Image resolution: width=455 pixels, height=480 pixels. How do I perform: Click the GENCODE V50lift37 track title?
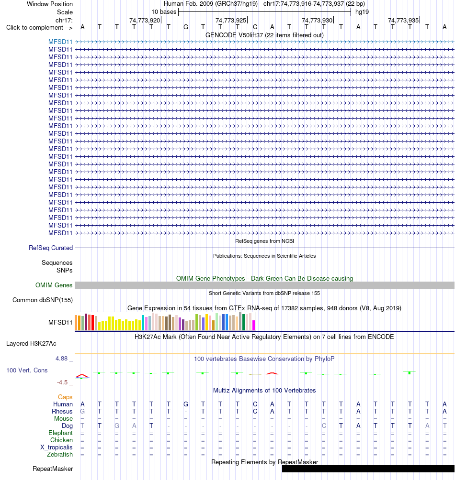click(264, 35)
